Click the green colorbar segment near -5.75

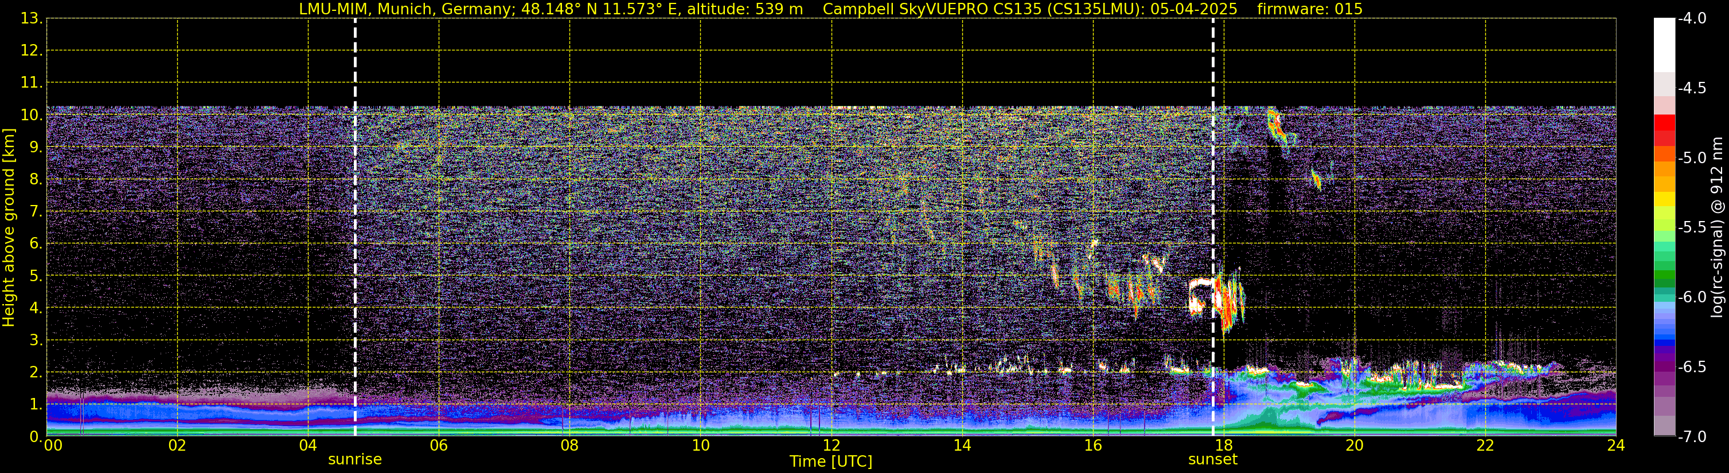(1665, 265)
